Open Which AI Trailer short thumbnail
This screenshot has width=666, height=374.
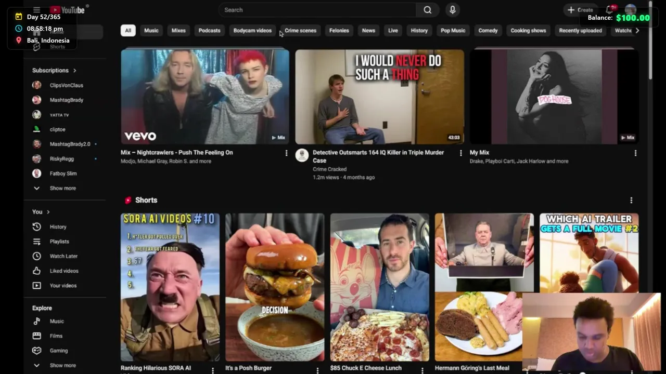(589, 253)
